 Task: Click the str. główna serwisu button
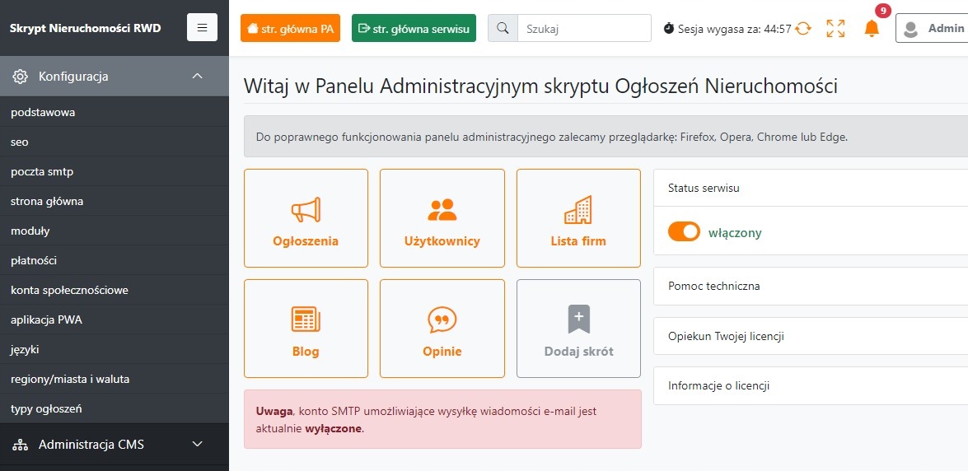click(x=414, y=29)
